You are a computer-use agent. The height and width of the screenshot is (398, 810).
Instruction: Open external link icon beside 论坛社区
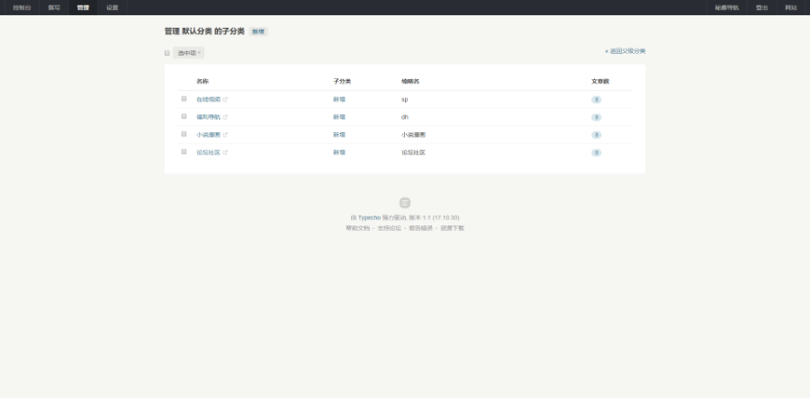pos(225,153)
